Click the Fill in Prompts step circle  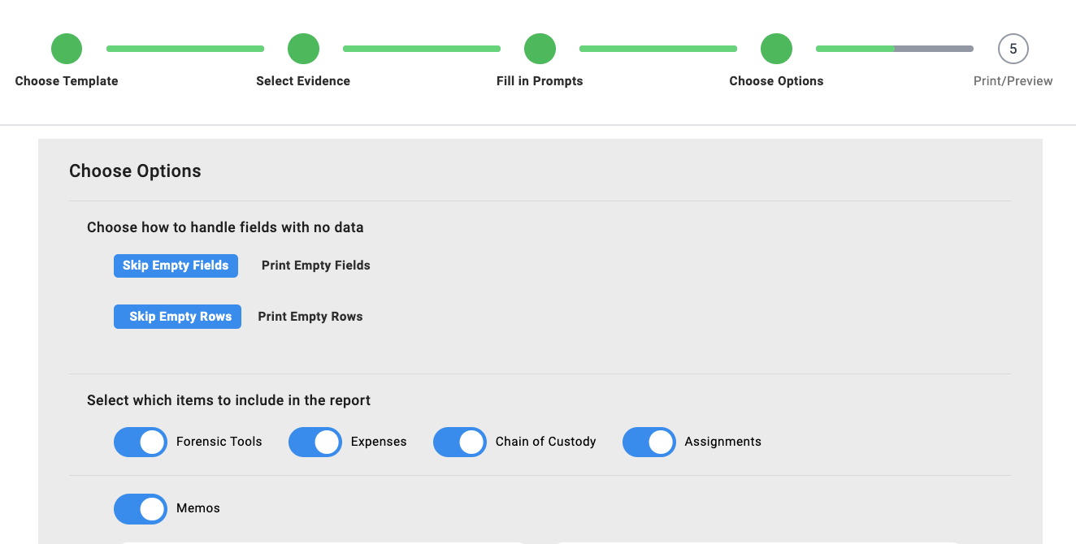tap(540, 49)
